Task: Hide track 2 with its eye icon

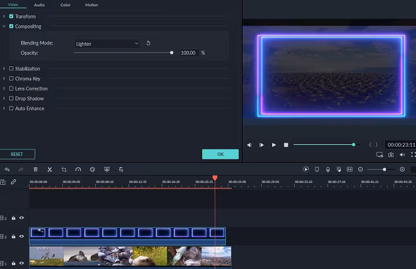Action: point(21,237)
